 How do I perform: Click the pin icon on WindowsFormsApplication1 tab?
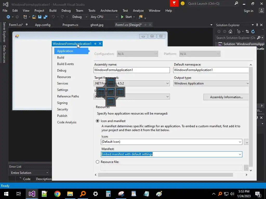pos(95,44)
